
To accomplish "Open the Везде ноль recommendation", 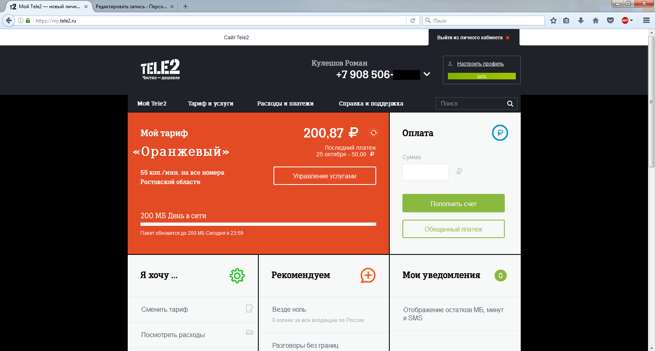I will pyautogui.click(x=289, y=310).
